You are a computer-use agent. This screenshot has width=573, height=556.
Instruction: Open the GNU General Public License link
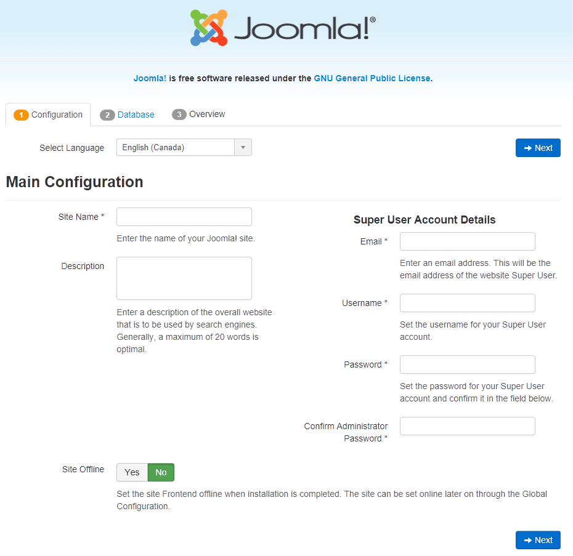coord(372,79)
